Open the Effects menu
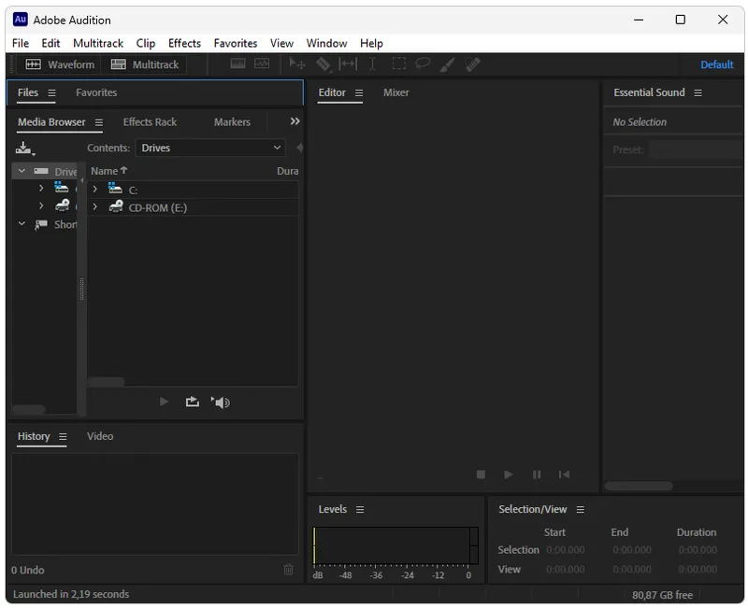748x608 pixels. 184,43
